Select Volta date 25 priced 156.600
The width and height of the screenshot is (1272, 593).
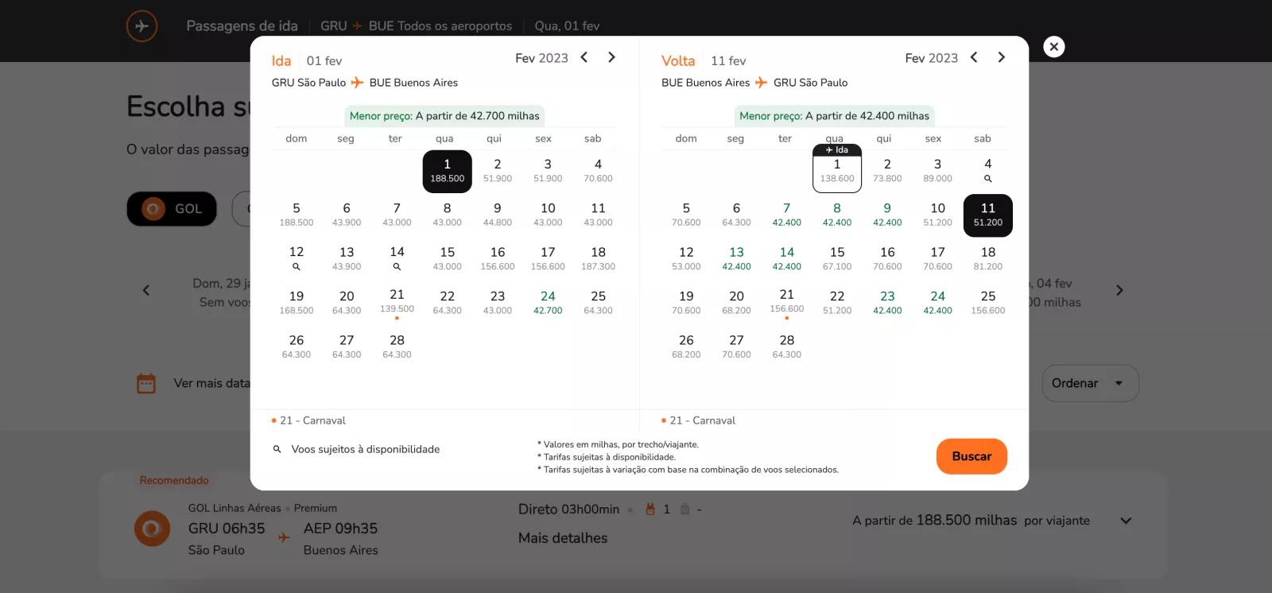click(x=988, y=302)
